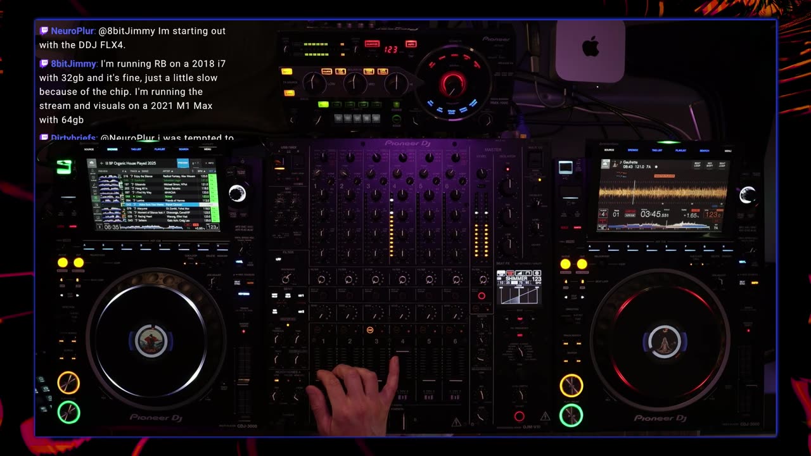Click the left CDJ rotary selector knob
The width and height of the screenshot is (811, 456).
pyautogui.click(x=237, y=194)
